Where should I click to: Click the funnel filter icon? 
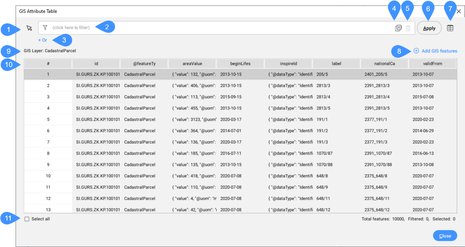pyautogui.click(x=45, y=28)
